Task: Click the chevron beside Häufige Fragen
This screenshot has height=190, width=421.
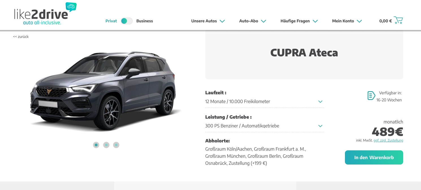Action: click(315, 21)
